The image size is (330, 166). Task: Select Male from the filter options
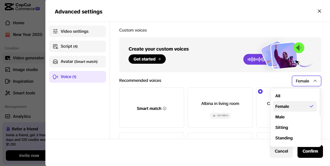(280, 117)
